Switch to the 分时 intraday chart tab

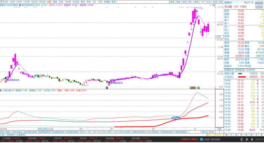pos(6,2)
